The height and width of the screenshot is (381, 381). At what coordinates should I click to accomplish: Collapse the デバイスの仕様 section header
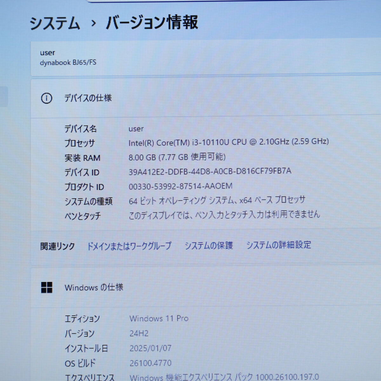click(206, 98)
